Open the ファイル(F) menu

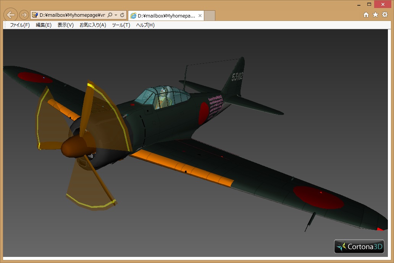point(20,25)
